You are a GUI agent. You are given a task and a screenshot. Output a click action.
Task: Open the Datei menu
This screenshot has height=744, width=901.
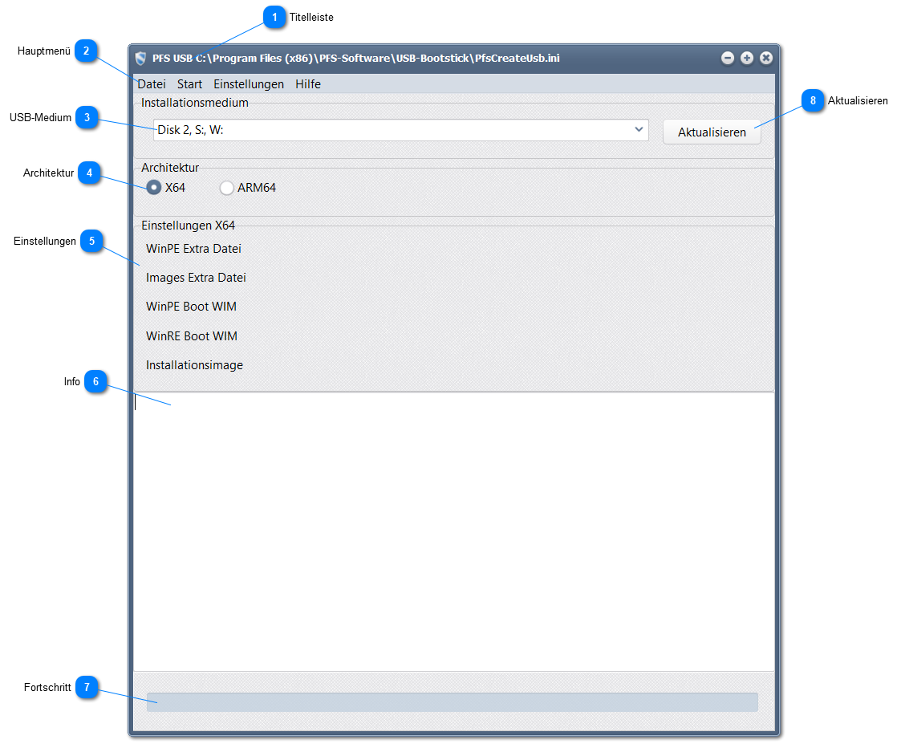[x=152, y=84]
